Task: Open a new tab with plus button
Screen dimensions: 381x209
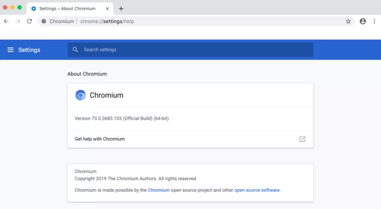Action: [121, 9]
